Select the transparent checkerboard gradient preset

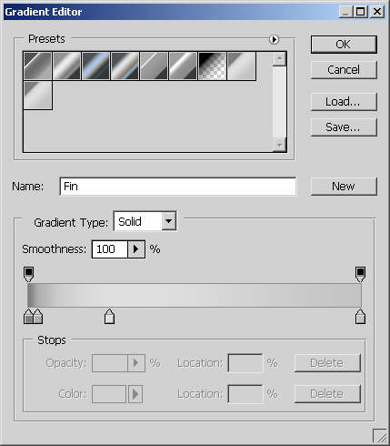[x=212, y=66]
